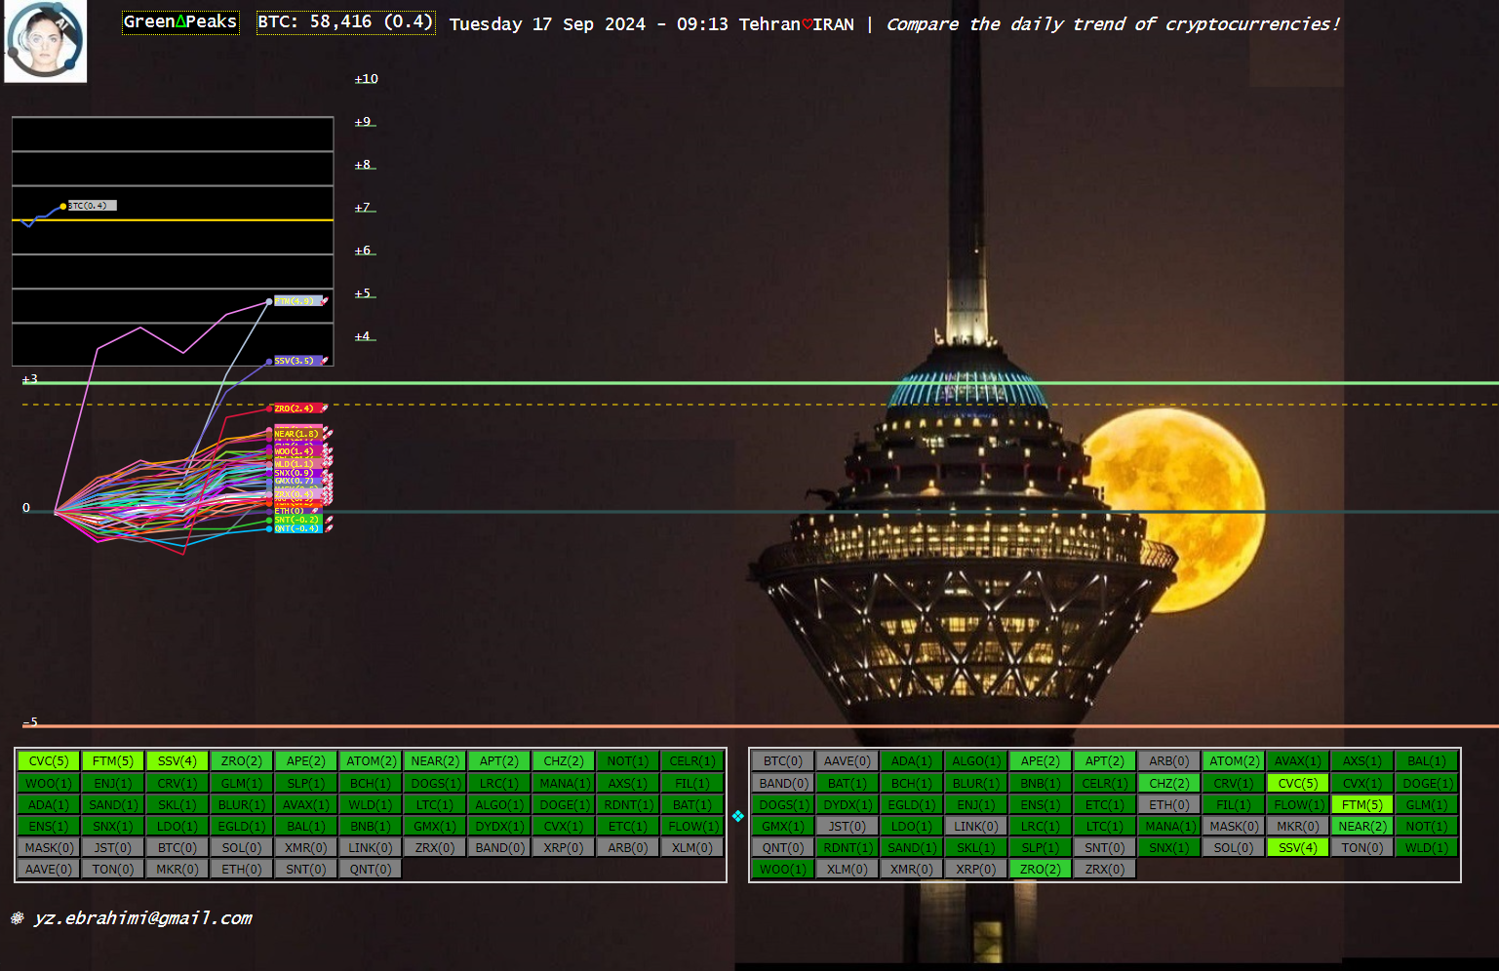Viewport: 1499px width, 971px height.
Task: Select LINK(0) in the right coin panel
Action: pos(976,826)
